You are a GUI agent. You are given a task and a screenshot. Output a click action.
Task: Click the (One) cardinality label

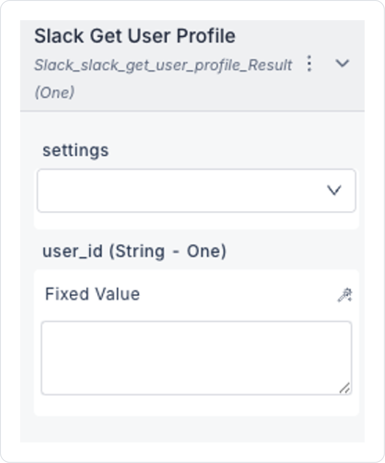54,93
